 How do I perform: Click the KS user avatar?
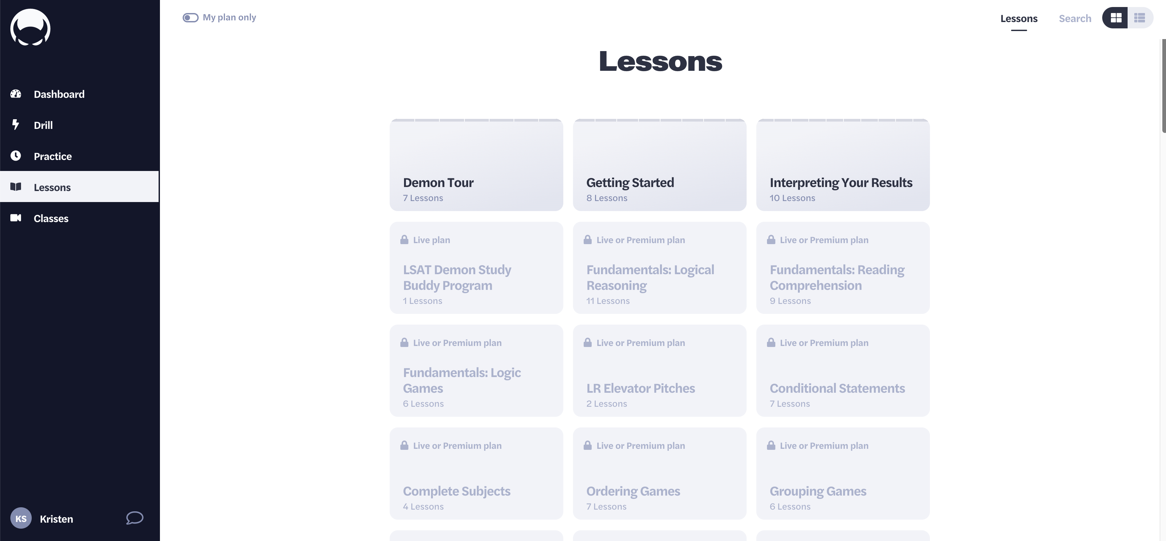21,518
